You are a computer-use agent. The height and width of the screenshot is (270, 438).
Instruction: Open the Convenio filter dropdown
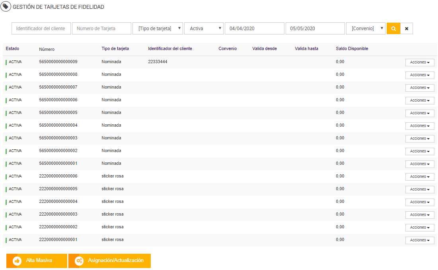[x=366, y=29]
